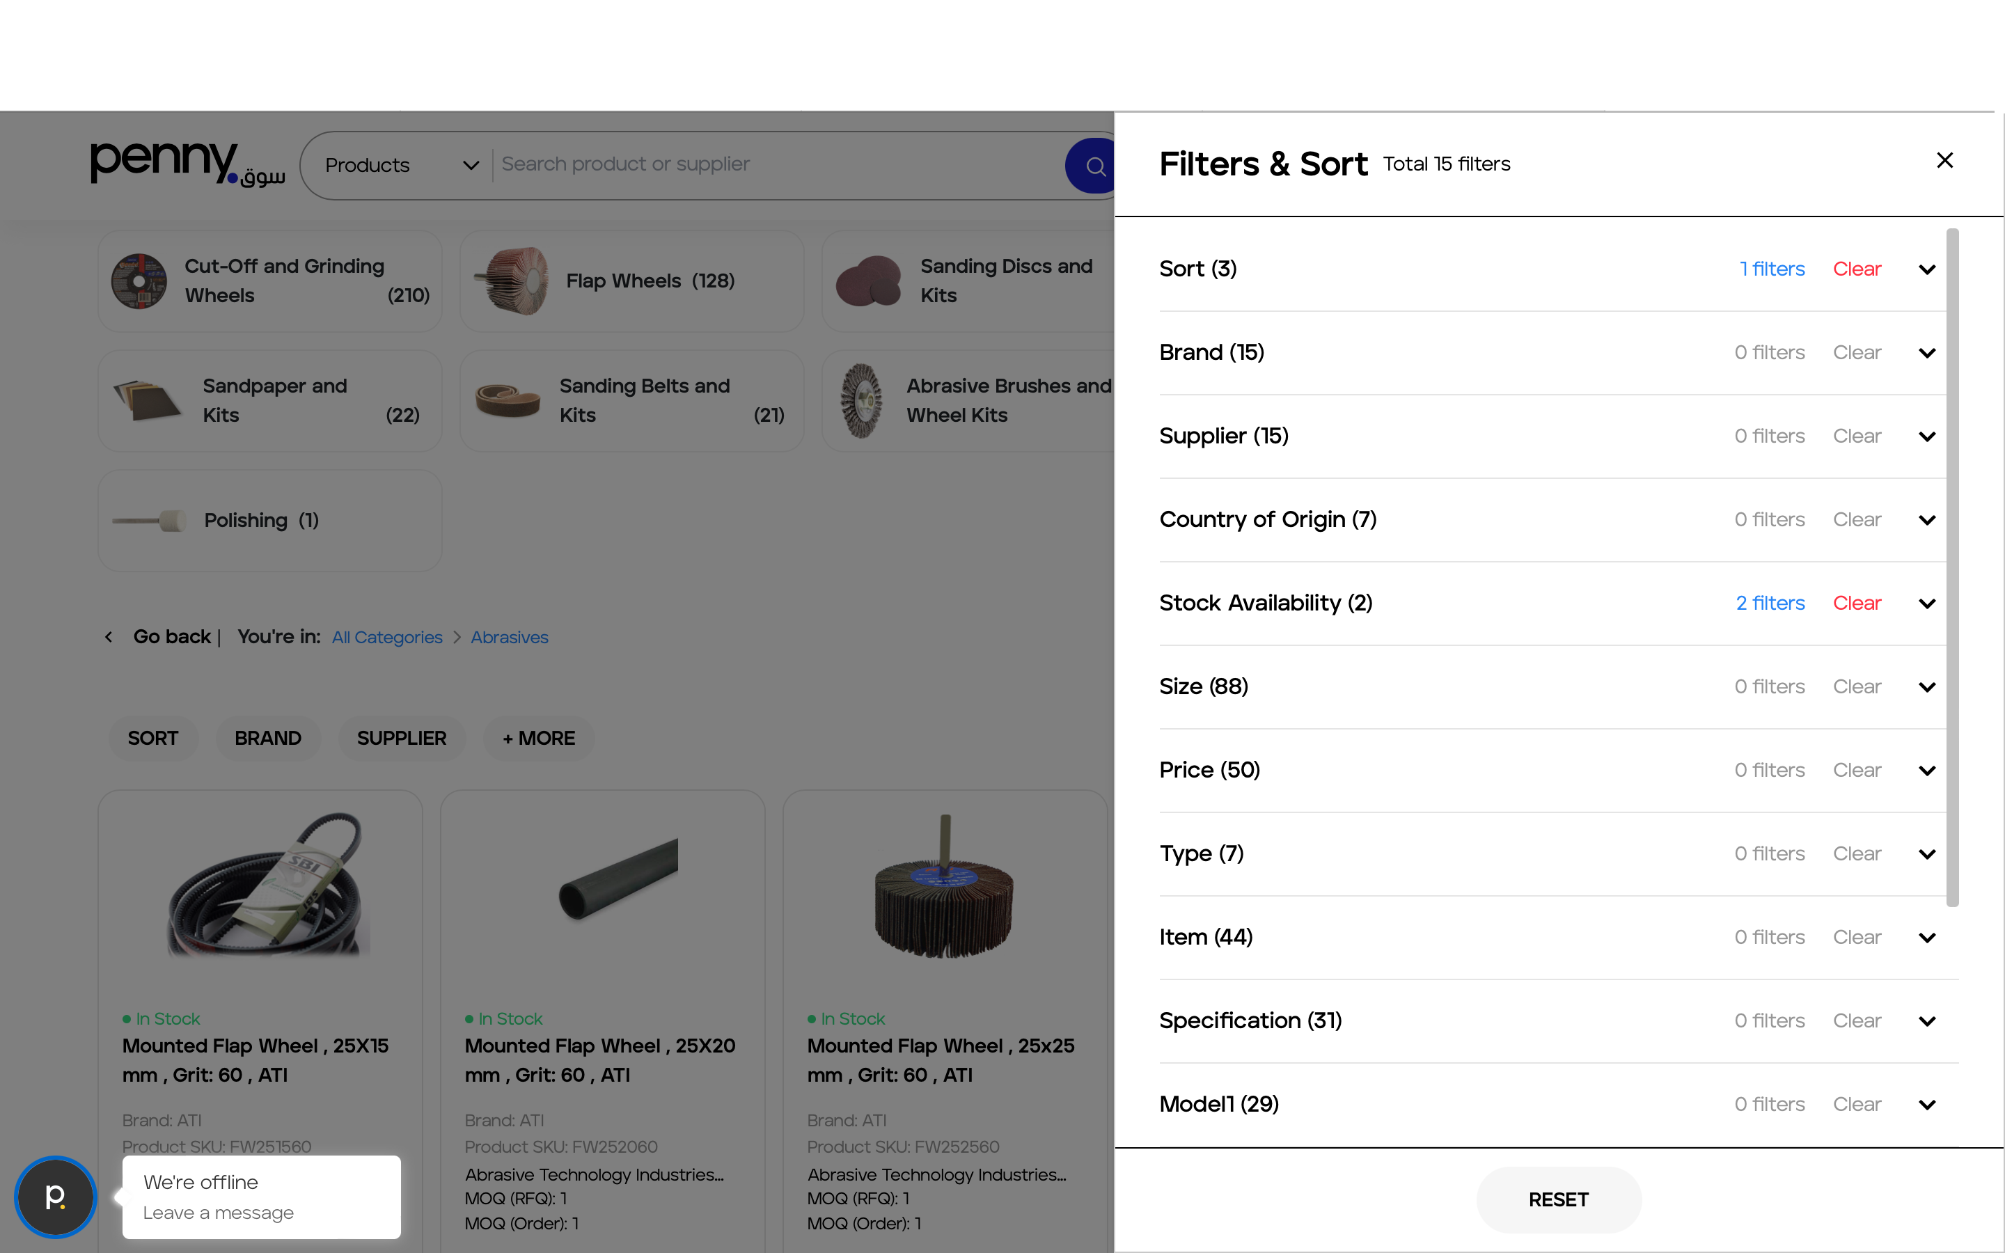
Task: Click 'Product SKU: FW252560' text
Action: (x=903, y=1147)
